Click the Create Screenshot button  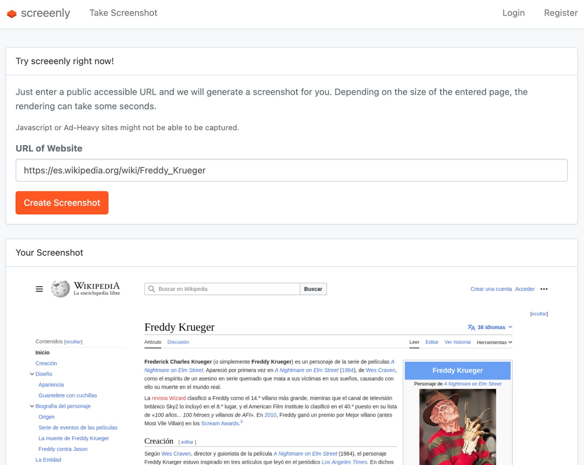tap(62, 203)
